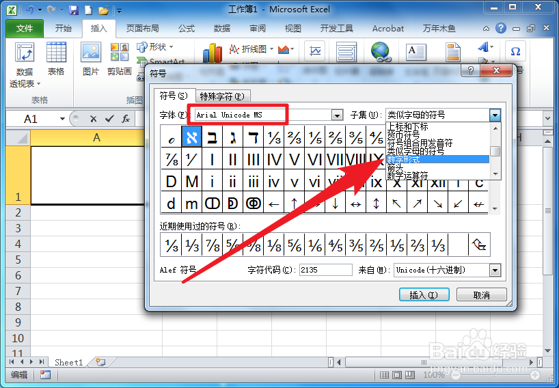Click the Omega symbol icon in the ribbon
This screenshot has width=559, height=388.
tap(515, 52)
